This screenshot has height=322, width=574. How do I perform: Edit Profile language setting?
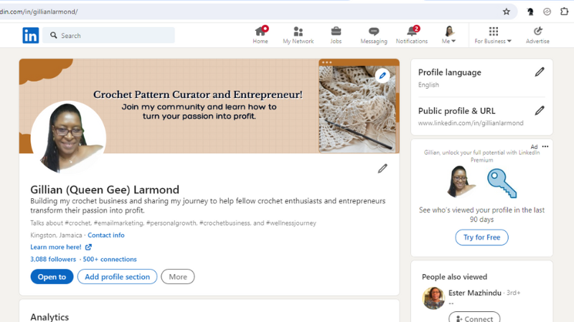(540, 72)
